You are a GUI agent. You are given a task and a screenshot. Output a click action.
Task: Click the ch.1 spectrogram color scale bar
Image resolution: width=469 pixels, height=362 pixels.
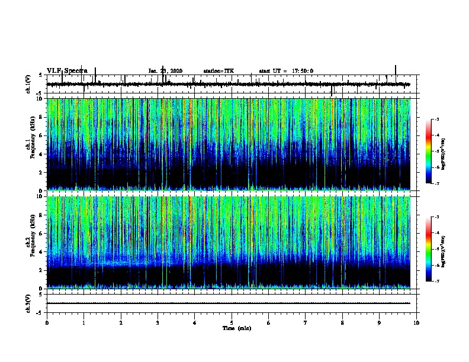428,151
